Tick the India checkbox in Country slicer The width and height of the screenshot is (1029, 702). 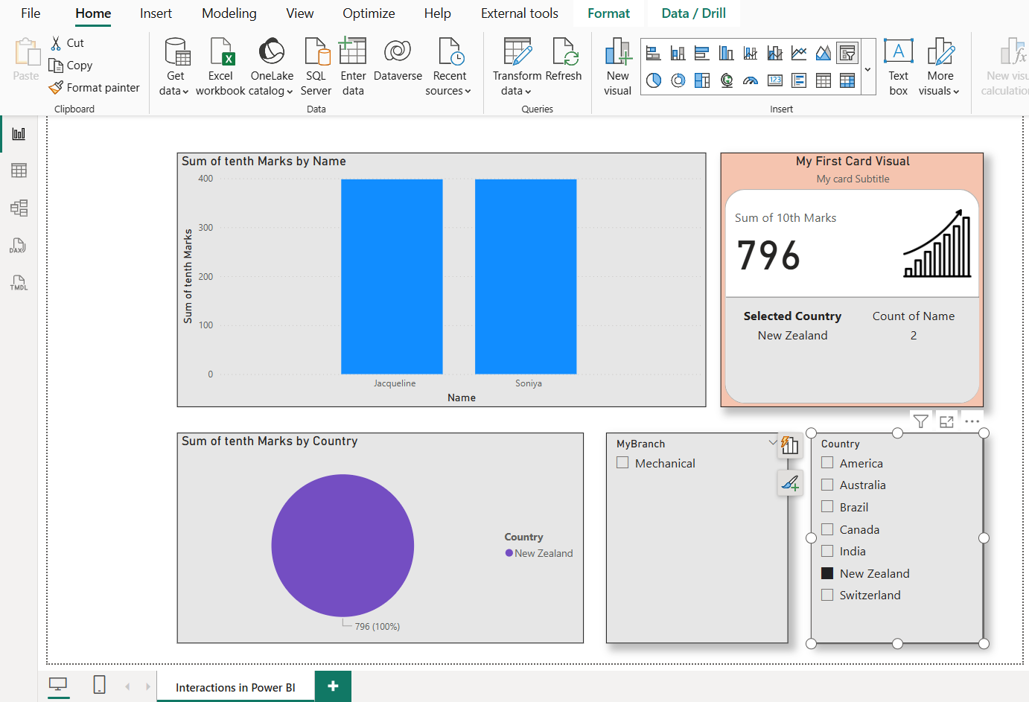click(x=827, y=552)
